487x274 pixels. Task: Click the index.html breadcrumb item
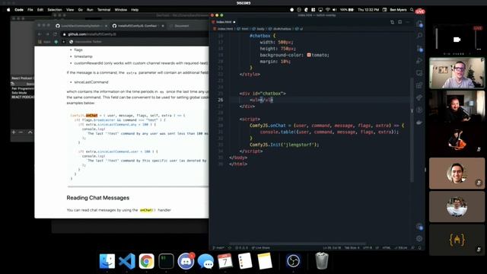click(x=223, y=29)
